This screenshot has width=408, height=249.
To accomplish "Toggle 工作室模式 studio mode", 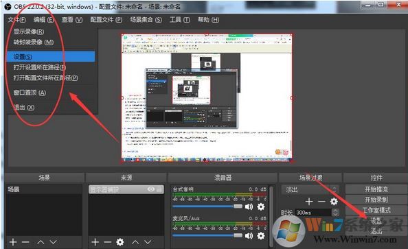I will pos(376,210).
